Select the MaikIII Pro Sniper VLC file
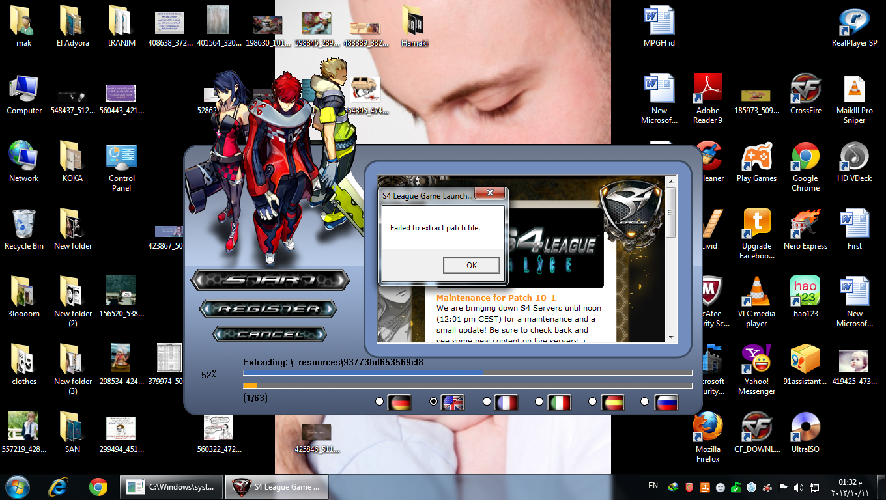The width and height of the screenshot is (886, 500). tap(854, 100)
